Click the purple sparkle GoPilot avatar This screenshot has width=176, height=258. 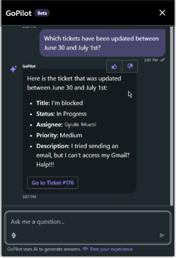click(13, 69)
